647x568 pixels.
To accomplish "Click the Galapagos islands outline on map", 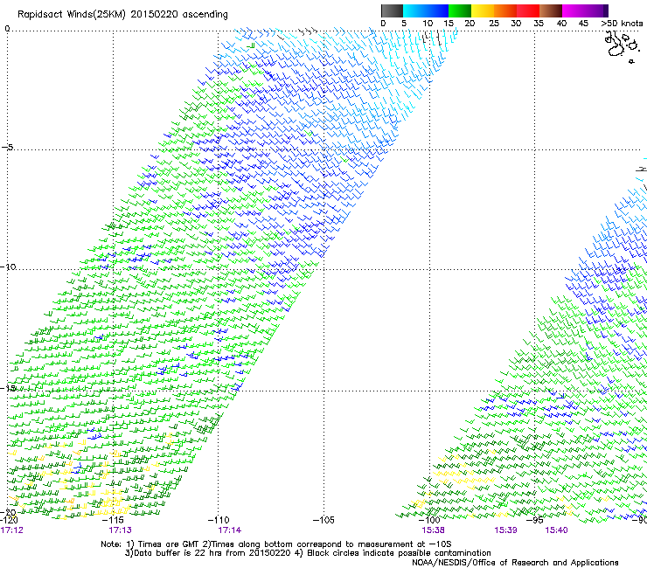I will click(x=621, y=46).
